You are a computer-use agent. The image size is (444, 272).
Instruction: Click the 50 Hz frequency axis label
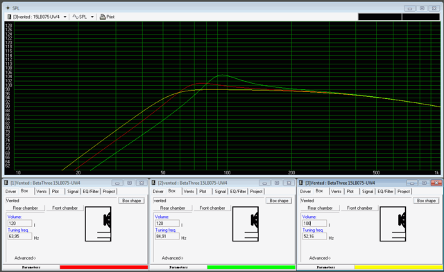pyautogui.click(x=163, y=172)
